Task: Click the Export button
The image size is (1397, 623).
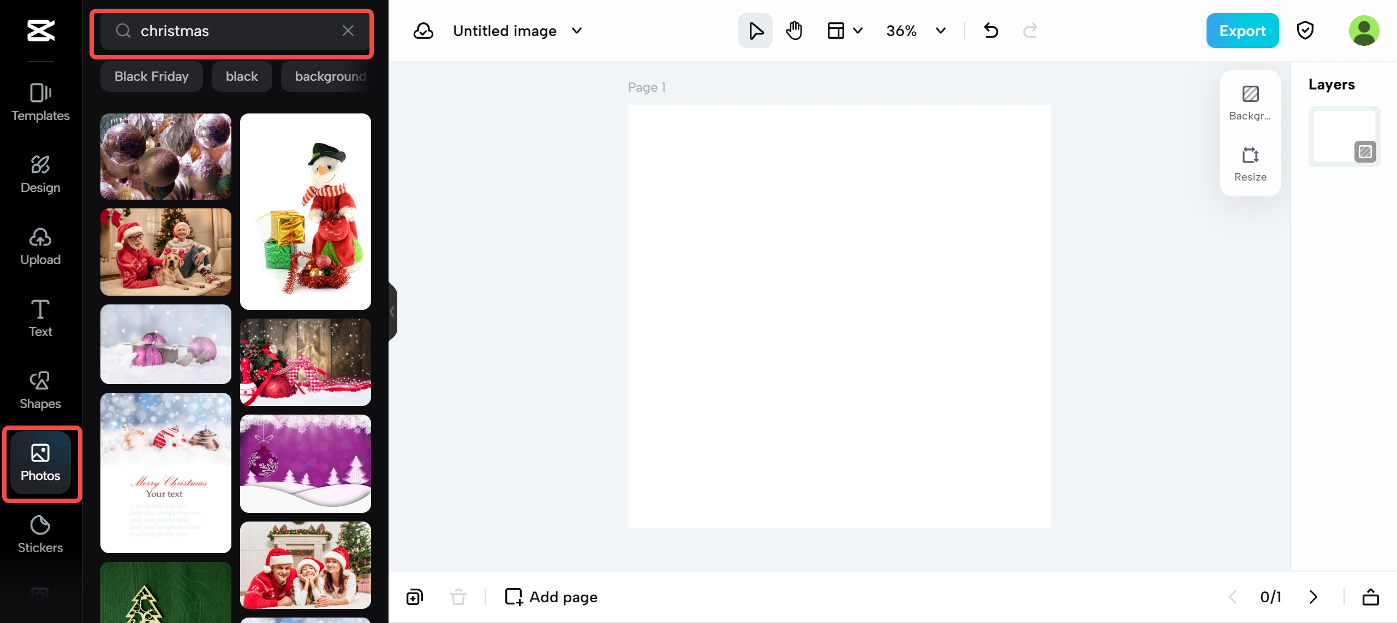Action: click(x=1242, y=31)
